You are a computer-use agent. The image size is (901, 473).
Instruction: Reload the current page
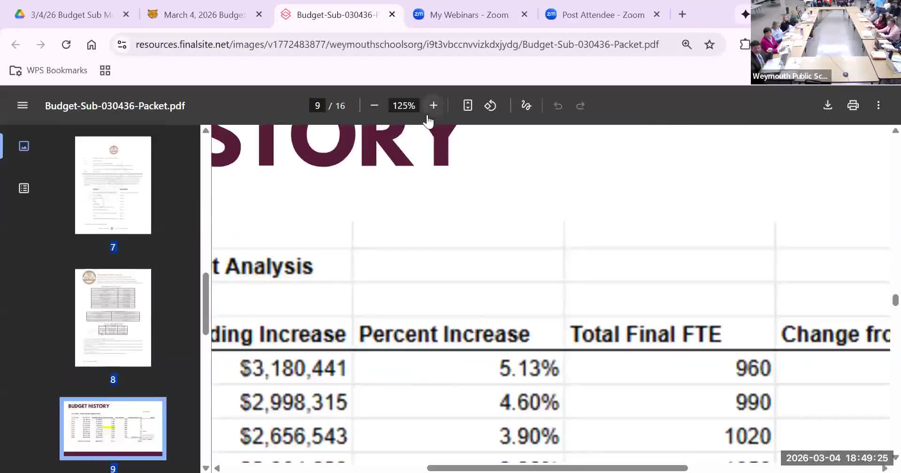66,45
